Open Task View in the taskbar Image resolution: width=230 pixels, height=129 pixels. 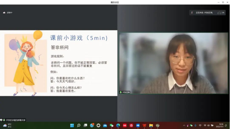pyautogui.click(x=85, y=126)
